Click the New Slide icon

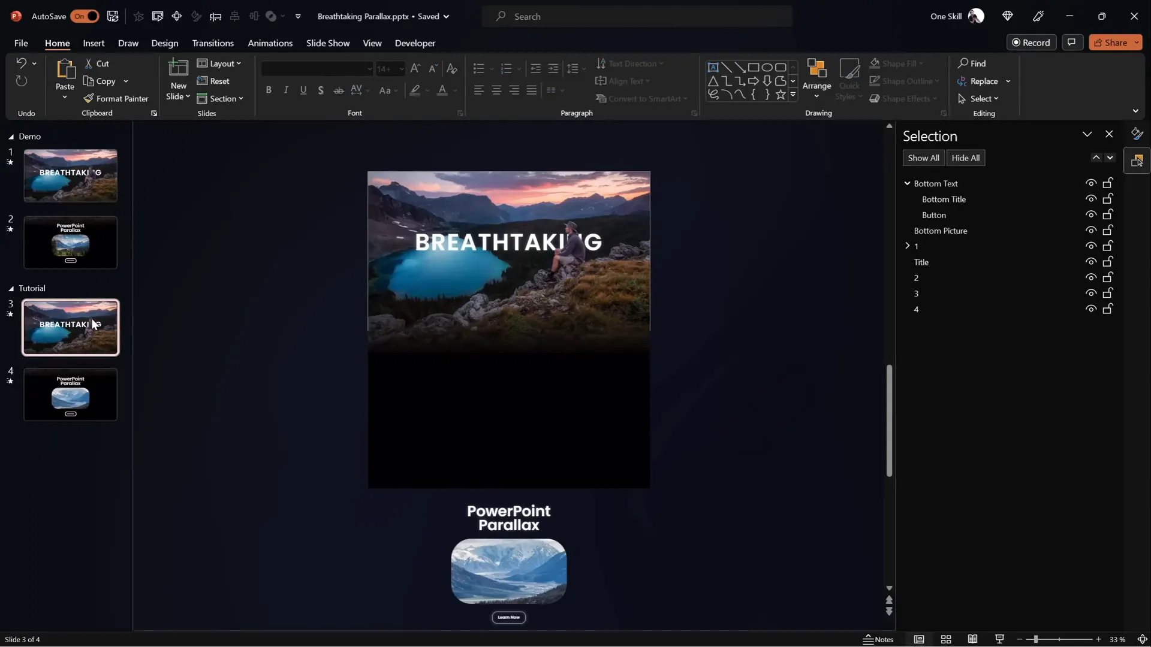[178, 68]
